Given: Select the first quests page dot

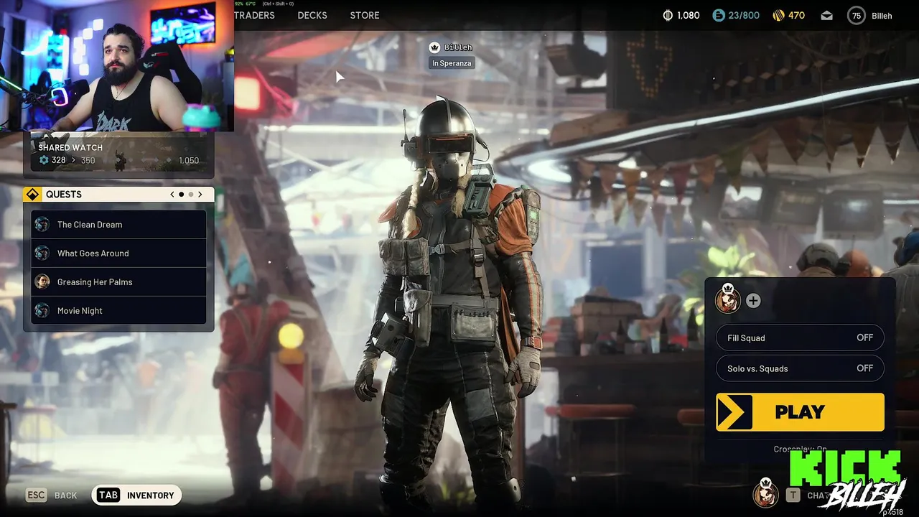Looking at the screenshot, I should point(182,195).
